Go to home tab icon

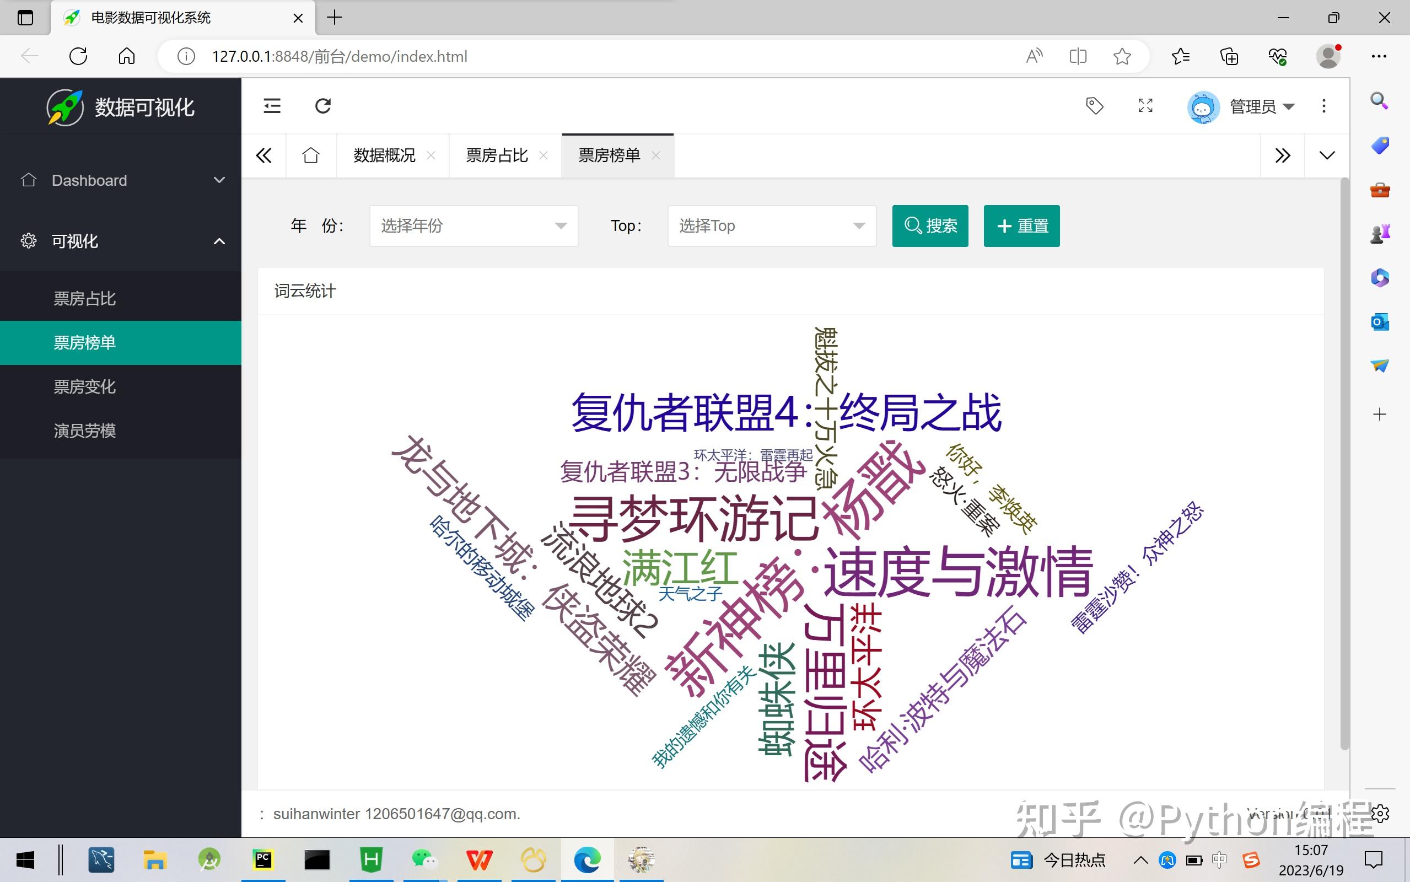311,155
